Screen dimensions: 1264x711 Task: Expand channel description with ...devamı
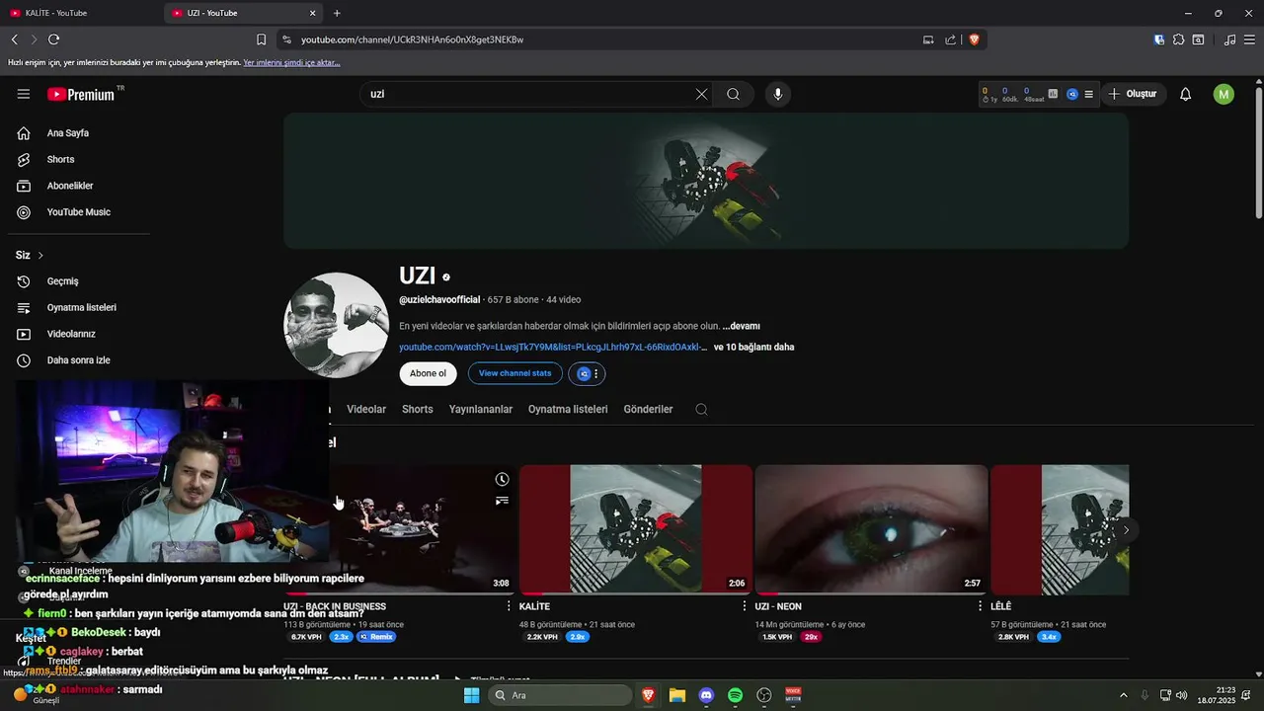pyautogui.click(x=741, y=326)
